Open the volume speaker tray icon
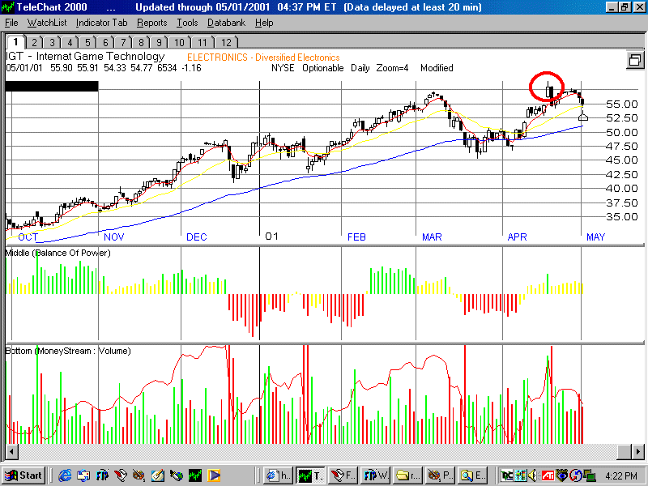This screenshot has height=486, width=648. tap(533, 475)
